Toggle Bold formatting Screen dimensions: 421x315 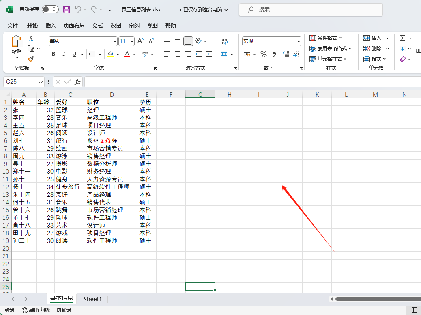pyautogui.click(x=54, y=54)
